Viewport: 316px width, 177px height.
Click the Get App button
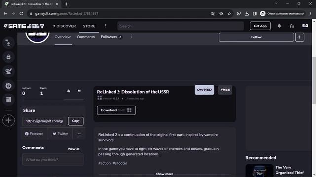point(260,26)
